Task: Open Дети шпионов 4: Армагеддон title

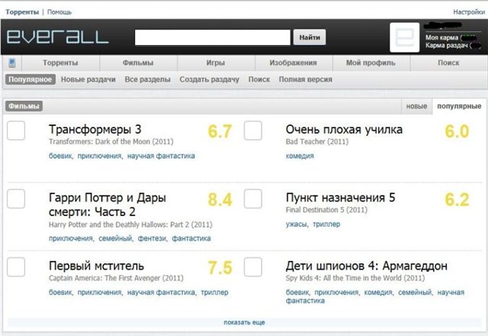Action: (367, 266)
